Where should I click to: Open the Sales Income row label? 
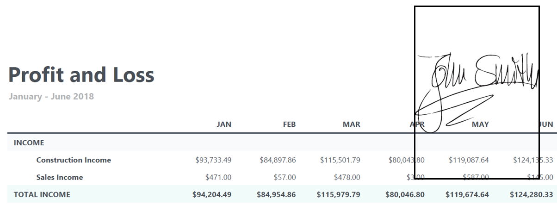click(x=60, y=177)
